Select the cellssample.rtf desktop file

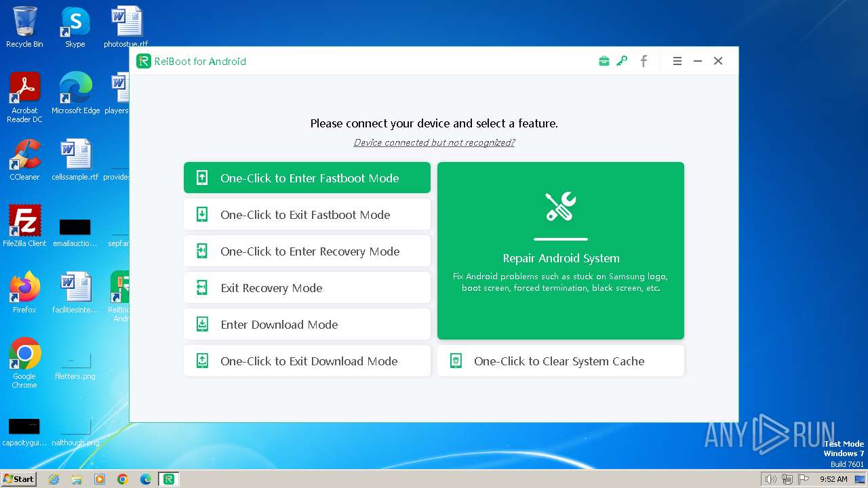pos(75,160)
